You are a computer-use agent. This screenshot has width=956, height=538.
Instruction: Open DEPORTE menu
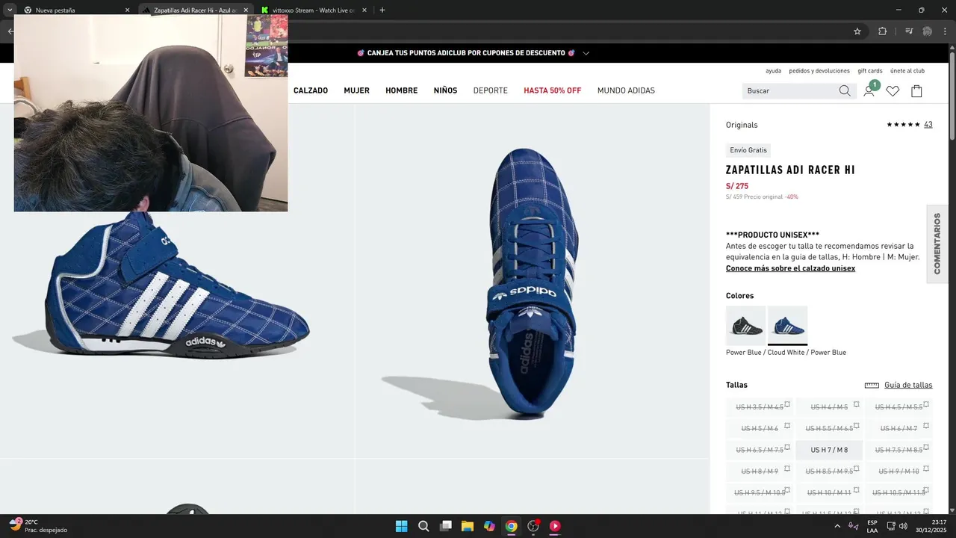(x=491, y=90)
